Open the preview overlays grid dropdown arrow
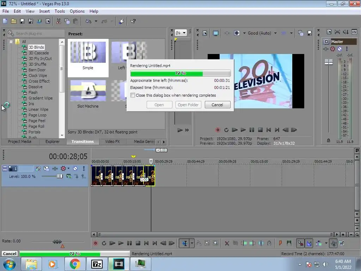This screenshot has width=361, height=271. [291, 33]
